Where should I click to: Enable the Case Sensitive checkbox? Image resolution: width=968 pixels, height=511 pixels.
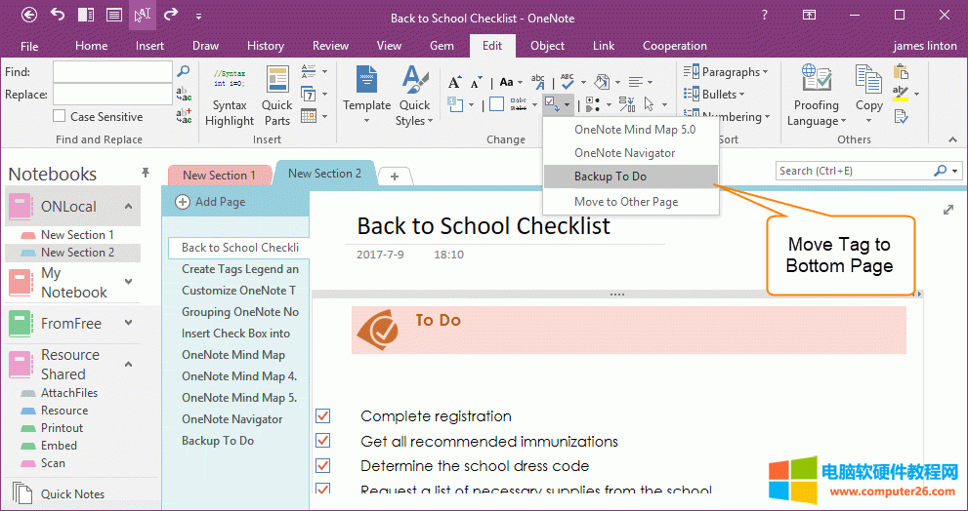click(x=60, y=117)
